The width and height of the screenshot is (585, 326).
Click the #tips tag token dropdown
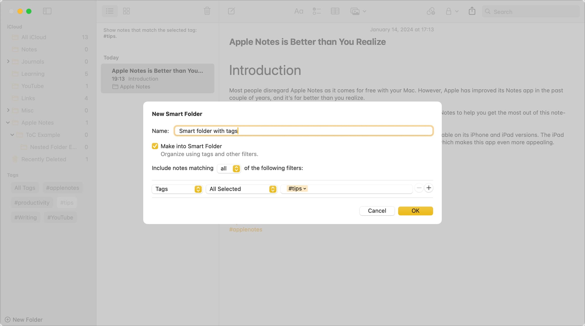tap(297, 189)
